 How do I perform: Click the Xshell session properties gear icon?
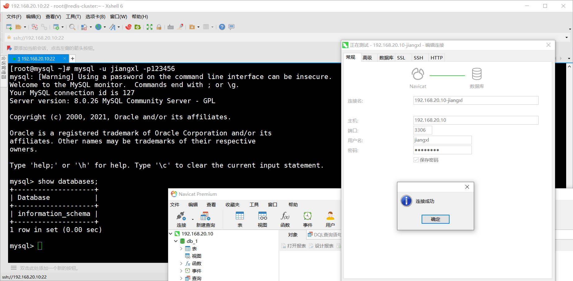[x=56, y=27]
